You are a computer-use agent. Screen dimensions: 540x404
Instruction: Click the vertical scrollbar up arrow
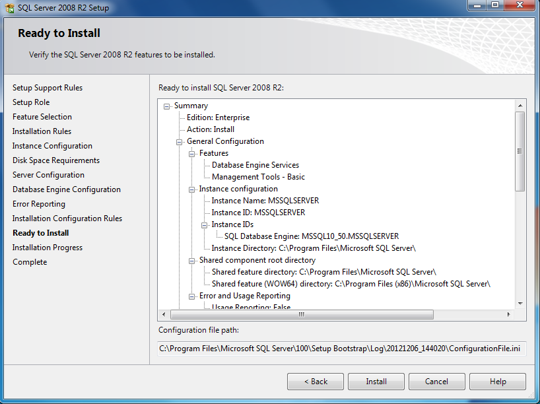click(x=520, y=106)
